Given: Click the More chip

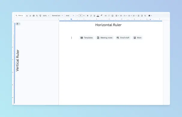Looking at the screenshot, I should click(138, 38).
